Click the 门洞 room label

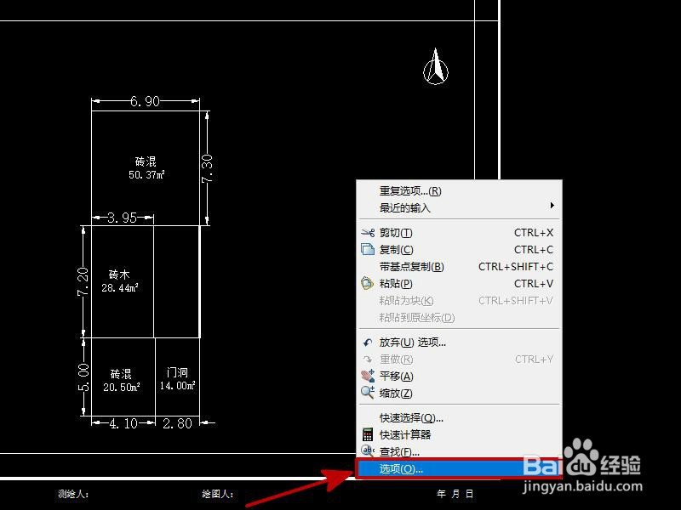(177, 372)
